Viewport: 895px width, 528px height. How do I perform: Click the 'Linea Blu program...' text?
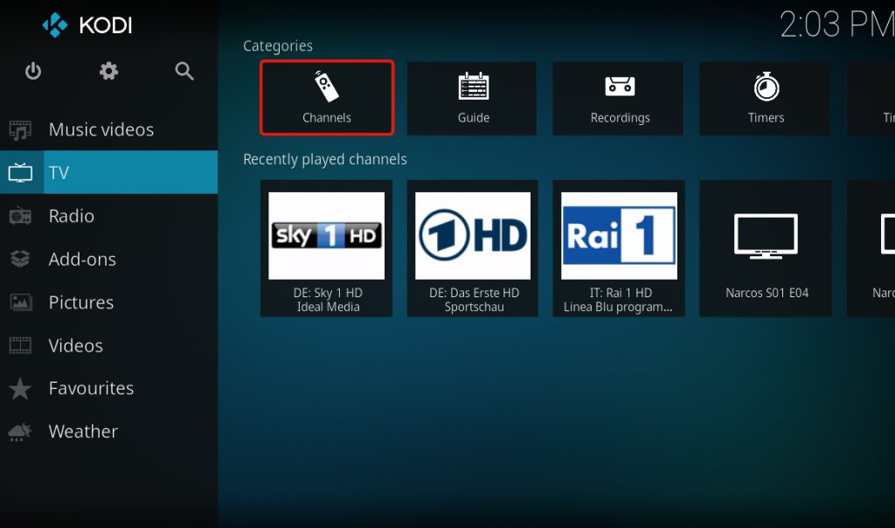coord(618,307)
